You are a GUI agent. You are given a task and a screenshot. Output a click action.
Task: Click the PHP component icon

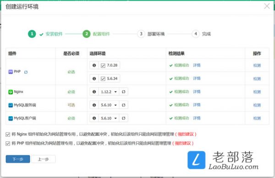[11, 72]
